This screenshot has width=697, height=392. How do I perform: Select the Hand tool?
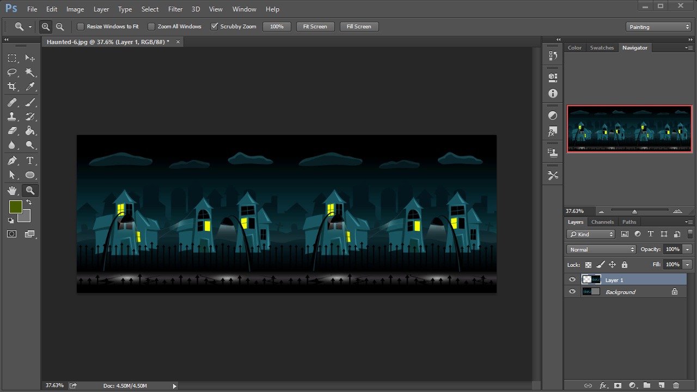pyautogui.click(x=12, y=191)
